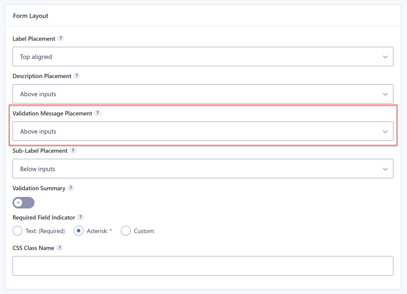The height and width of the screenshot is (294, 407).
Task: Click the Below inputs value text
Action: 38,168
